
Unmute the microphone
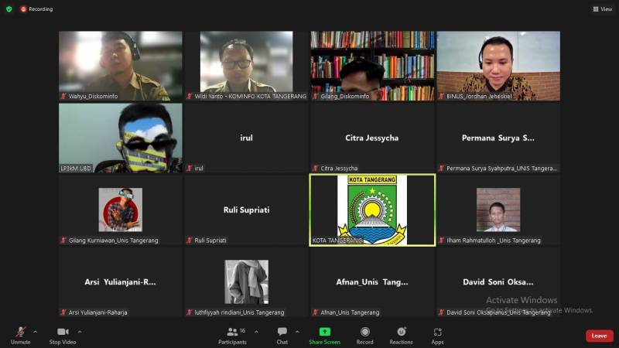(x=20, y=334)
